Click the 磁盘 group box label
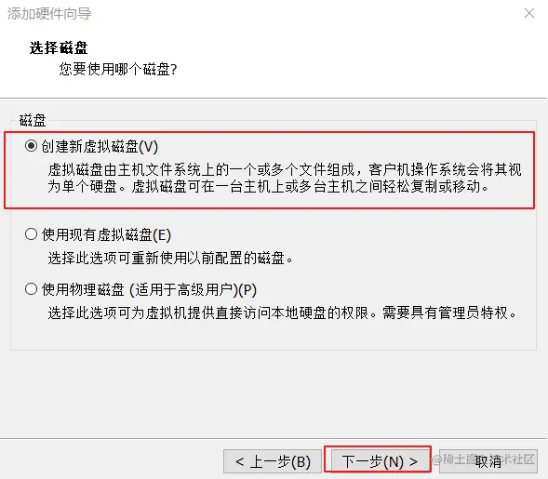 [x=33, y=120]
